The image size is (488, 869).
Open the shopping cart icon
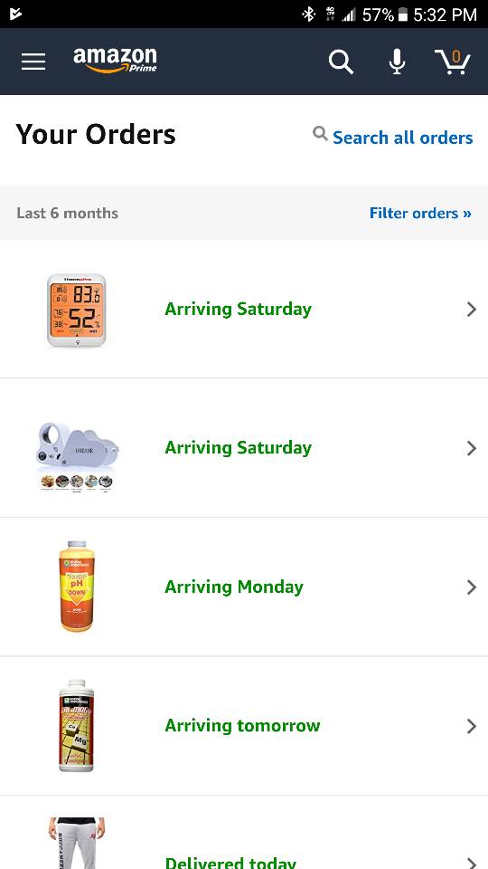[453, 62]
